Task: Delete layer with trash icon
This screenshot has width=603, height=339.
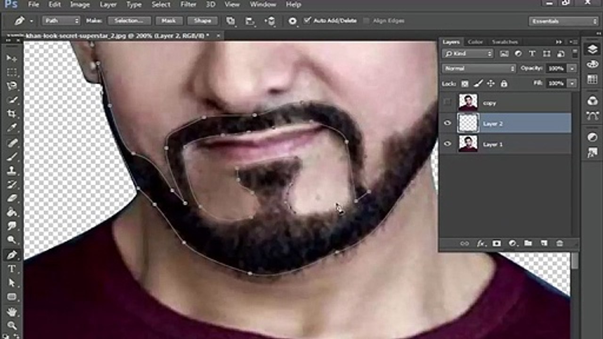Action: (560, 243)
